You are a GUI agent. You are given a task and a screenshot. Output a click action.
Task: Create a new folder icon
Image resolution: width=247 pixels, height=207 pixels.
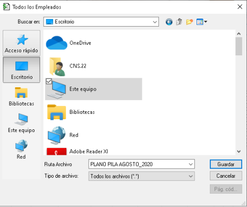190,22
